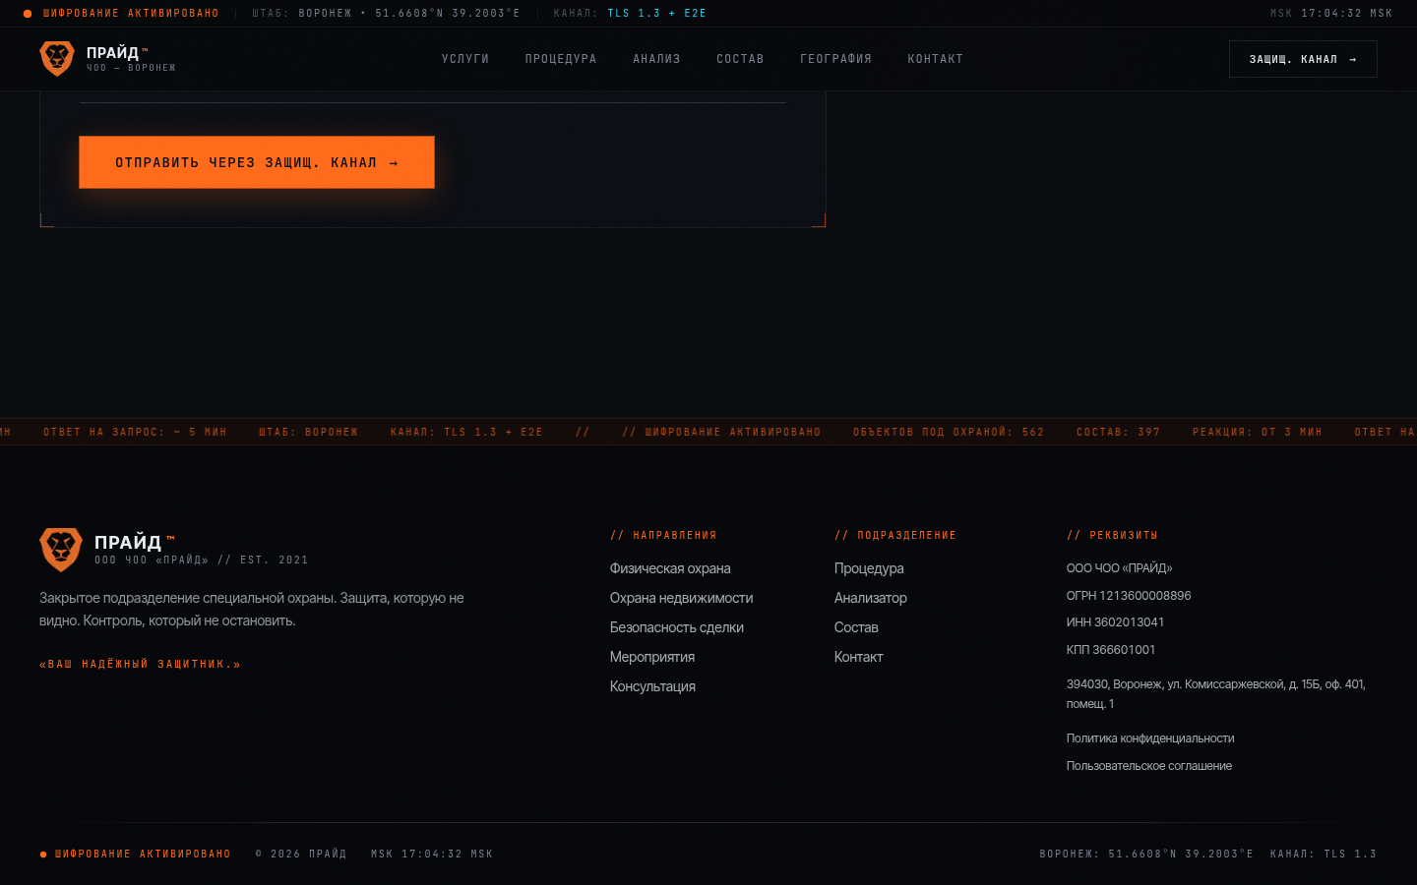Click the КПП 366601001 text
Viewport: 1417px width, 885px height.
click(1111, 650)
